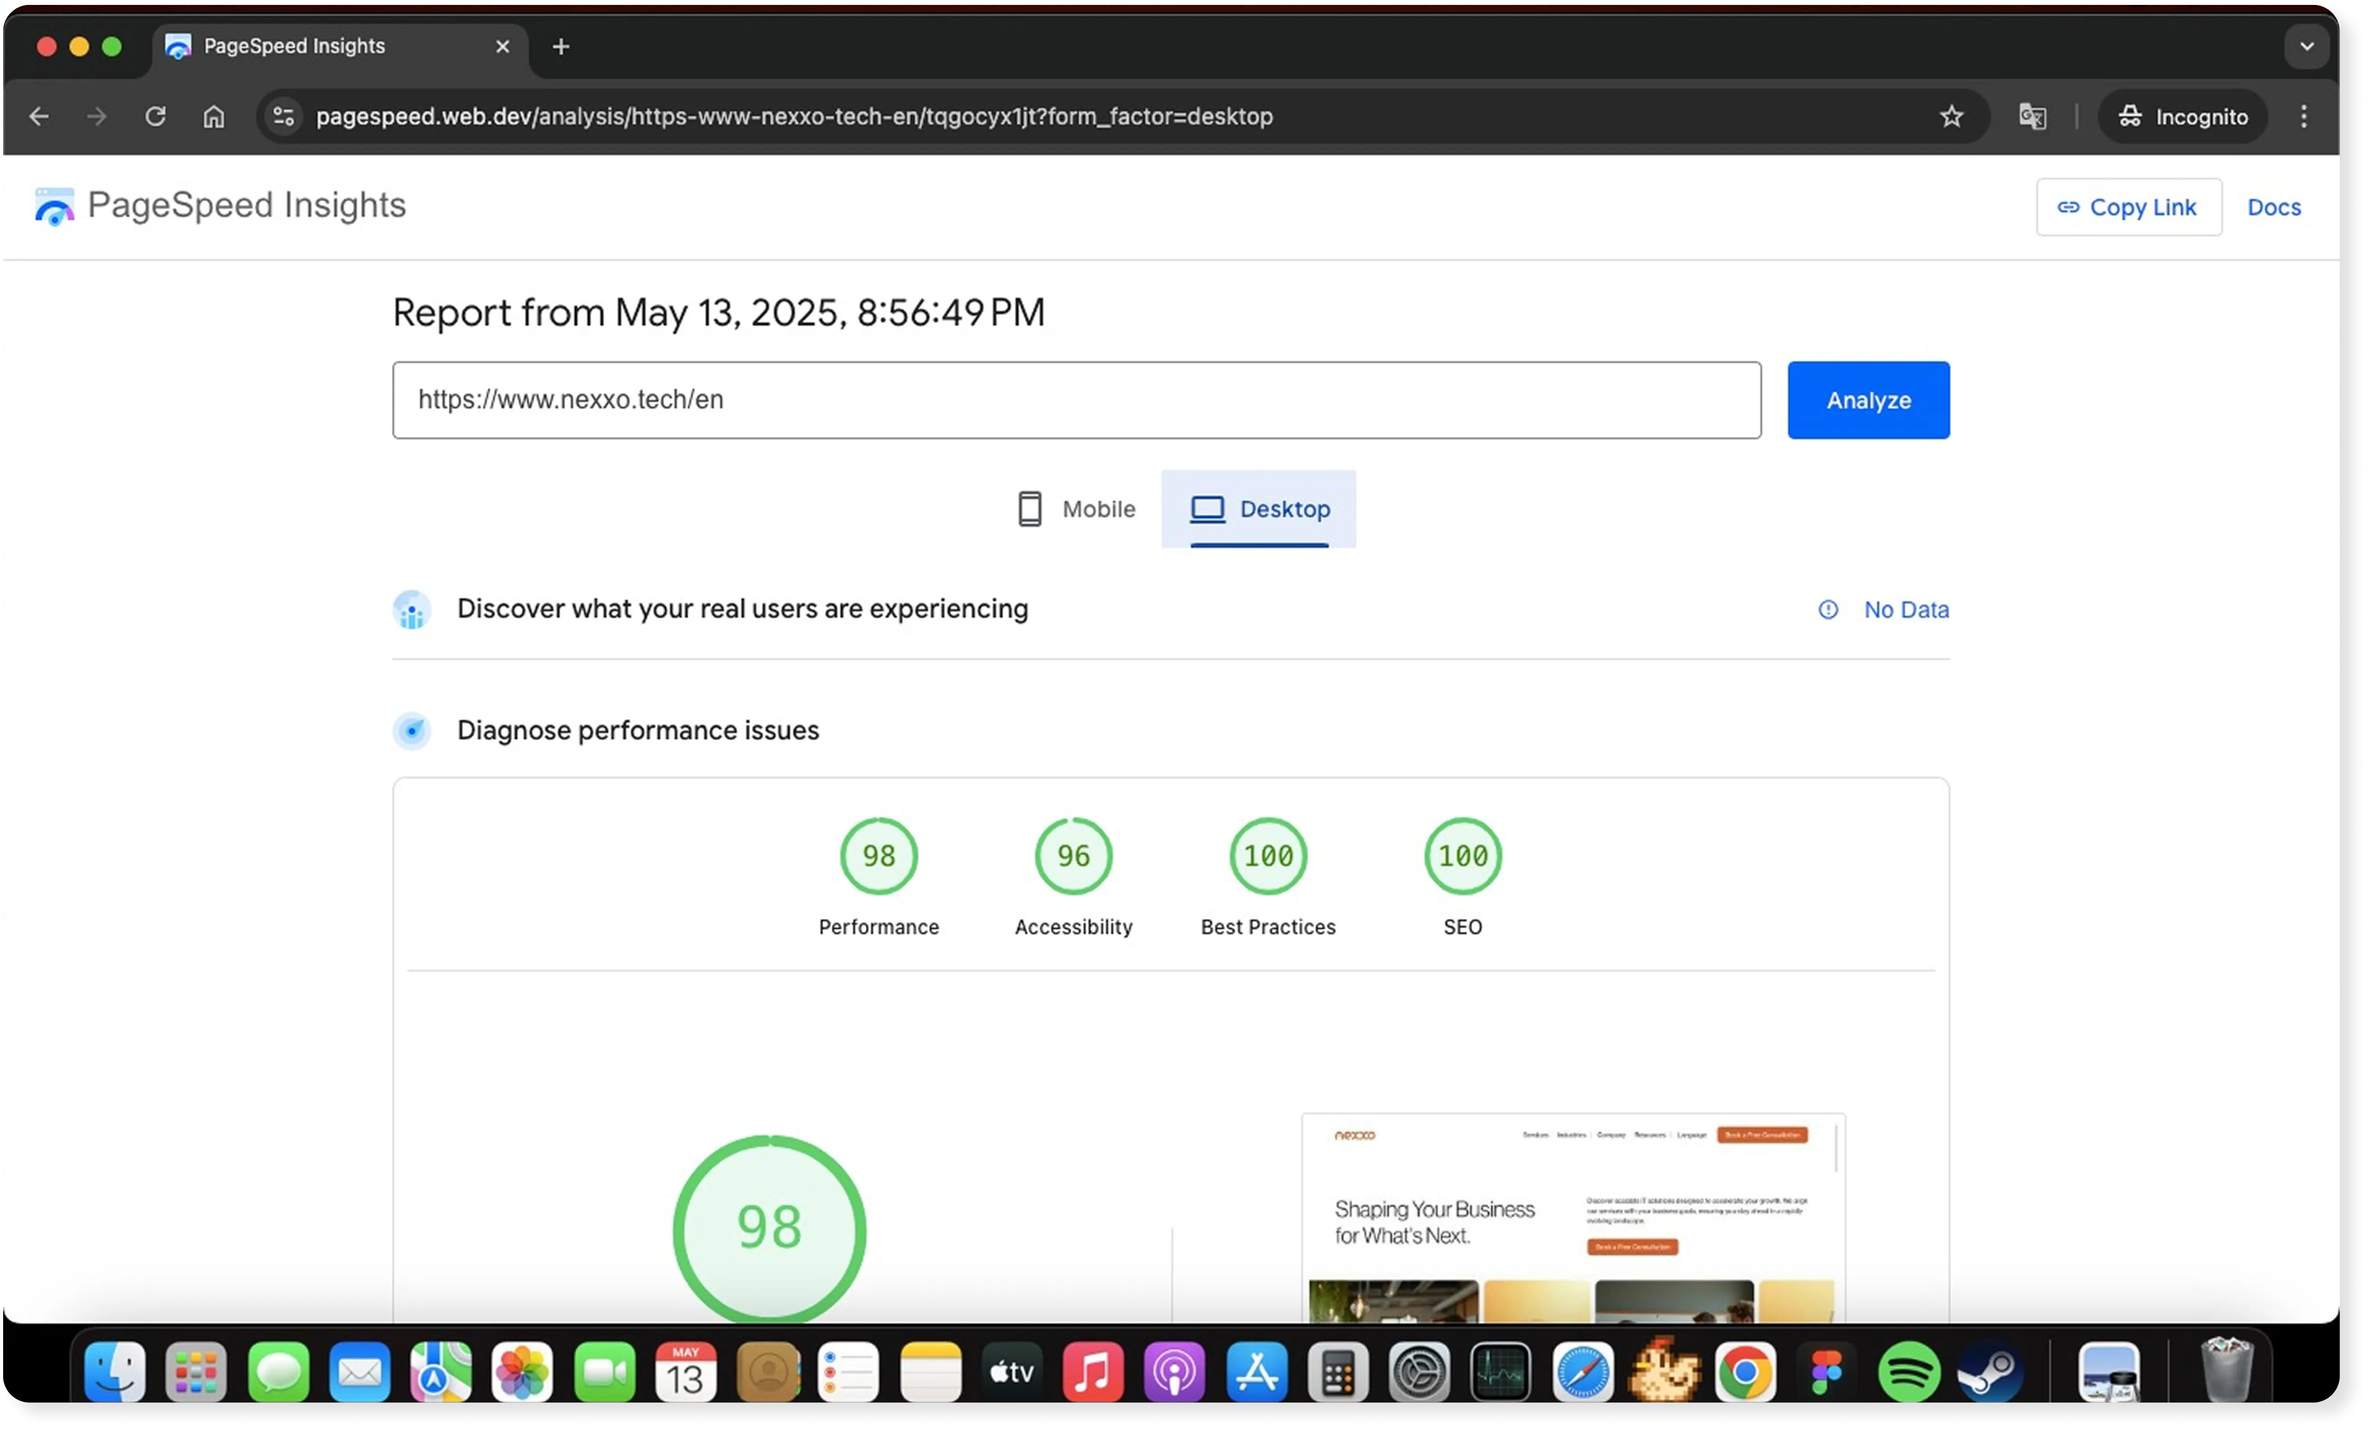Bookmark this page with the star icon
This screenshot has height=1429, width=2368.
click(1950, 116)
